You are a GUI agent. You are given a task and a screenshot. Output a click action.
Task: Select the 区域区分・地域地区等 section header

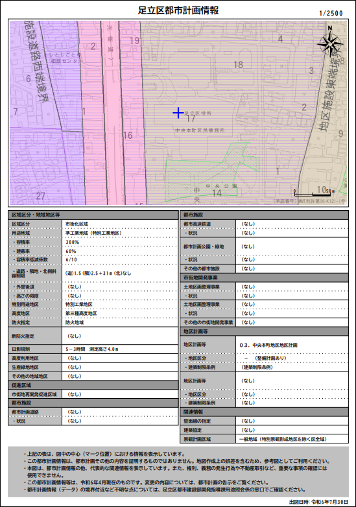(93, 215)
